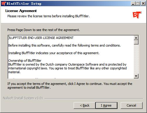Click the red BT logo in header

pos(137,15)
